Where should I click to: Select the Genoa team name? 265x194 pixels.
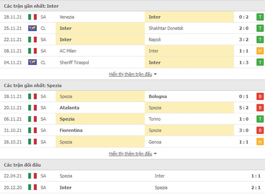tap(155, 142)
